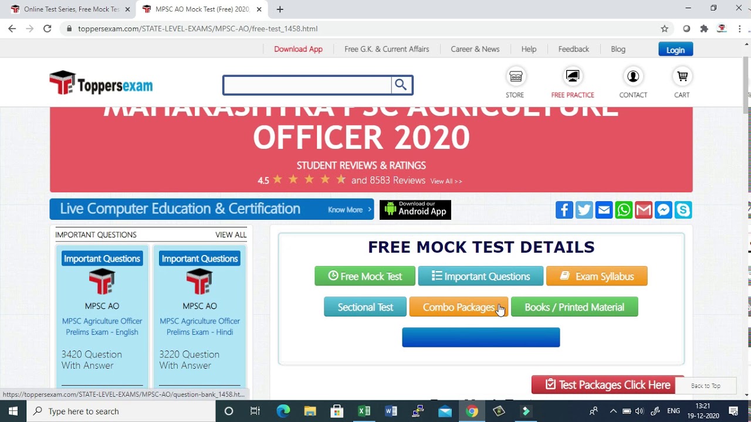Bookmark this page with star icon
Screen dimensions: 751x422
665,28
